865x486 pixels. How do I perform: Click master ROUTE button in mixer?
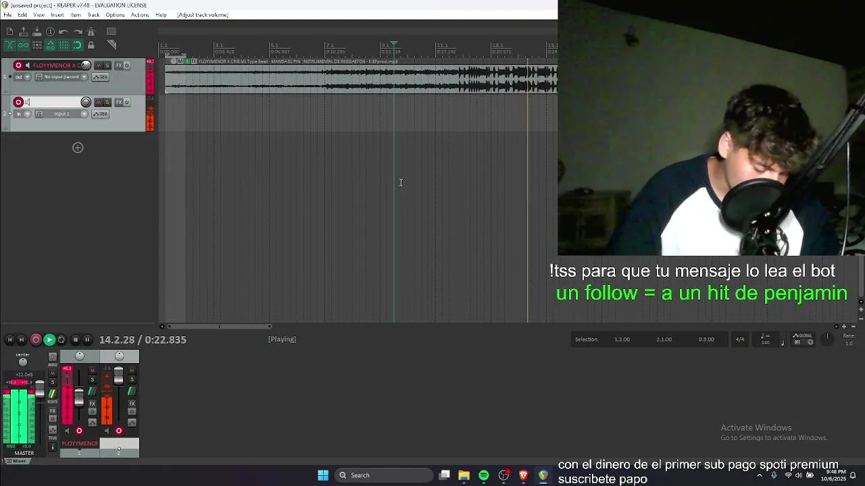click(53, 394)
